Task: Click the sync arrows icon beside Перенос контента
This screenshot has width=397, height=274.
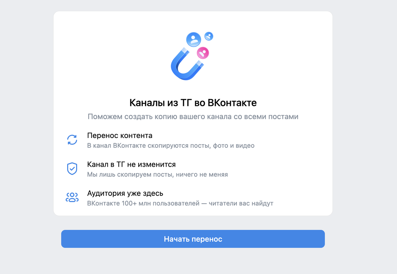Action: [x=72, y=140]
